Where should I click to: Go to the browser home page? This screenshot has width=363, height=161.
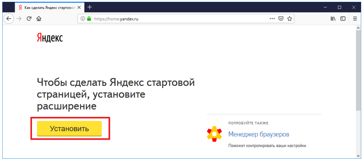pyautogui.click(x=39, y=19)
